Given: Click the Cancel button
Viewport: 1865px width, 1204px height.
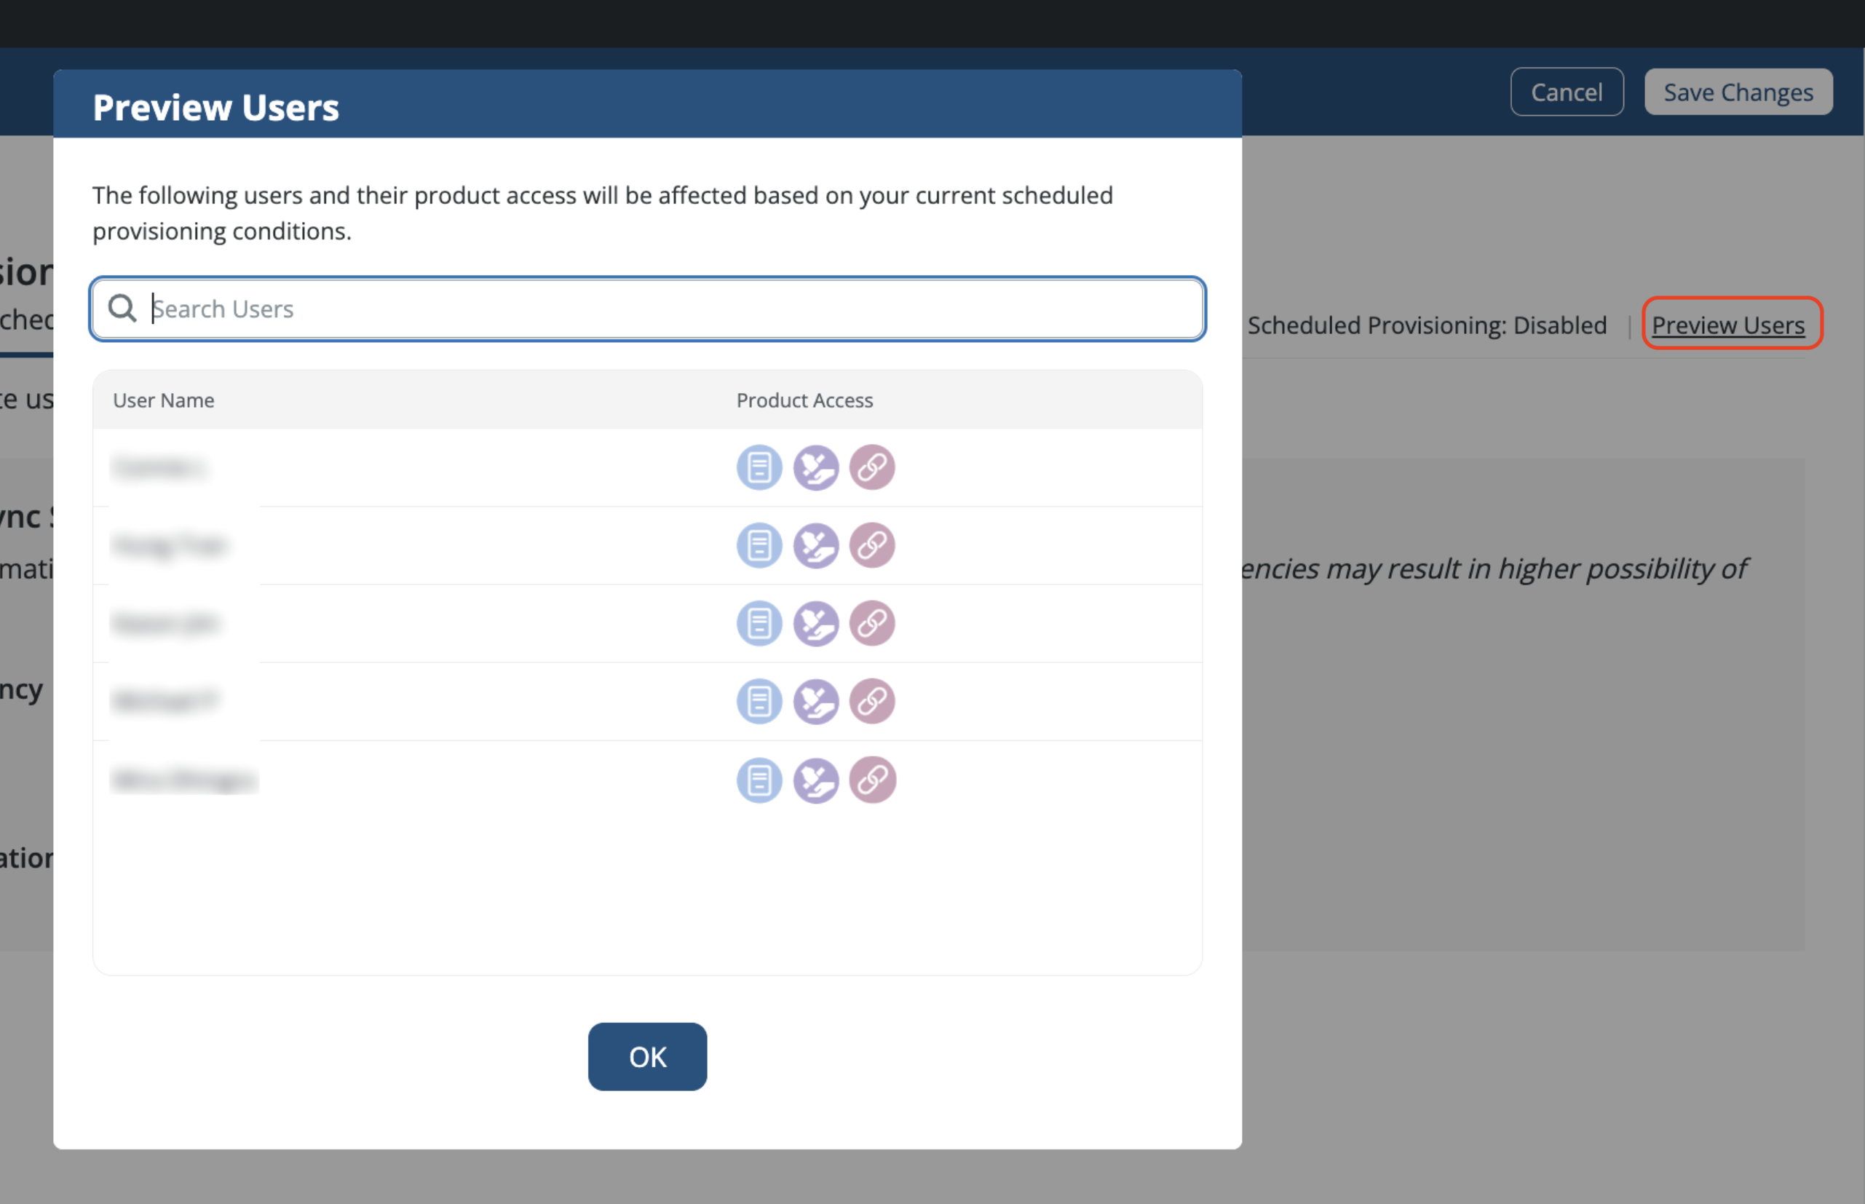Looking at the screenshot, I should click(x=1566, y=92).
